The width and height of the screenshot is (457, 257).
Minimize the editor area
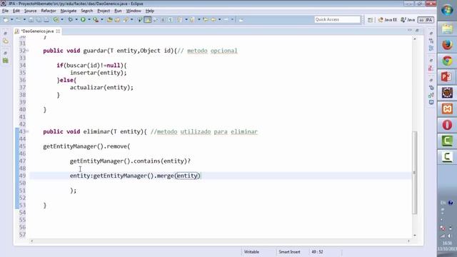(x=410, y=30)
